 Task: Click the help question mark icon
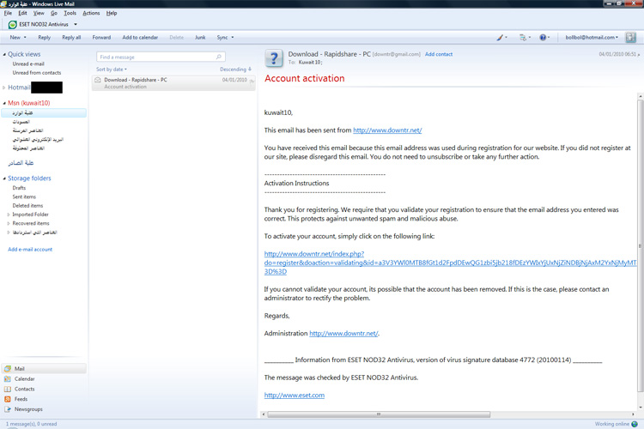(543, 38)
